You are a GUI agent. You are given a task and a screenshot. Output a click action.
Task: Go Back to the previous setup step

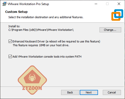pyautogui.click(x=70, y=92)
